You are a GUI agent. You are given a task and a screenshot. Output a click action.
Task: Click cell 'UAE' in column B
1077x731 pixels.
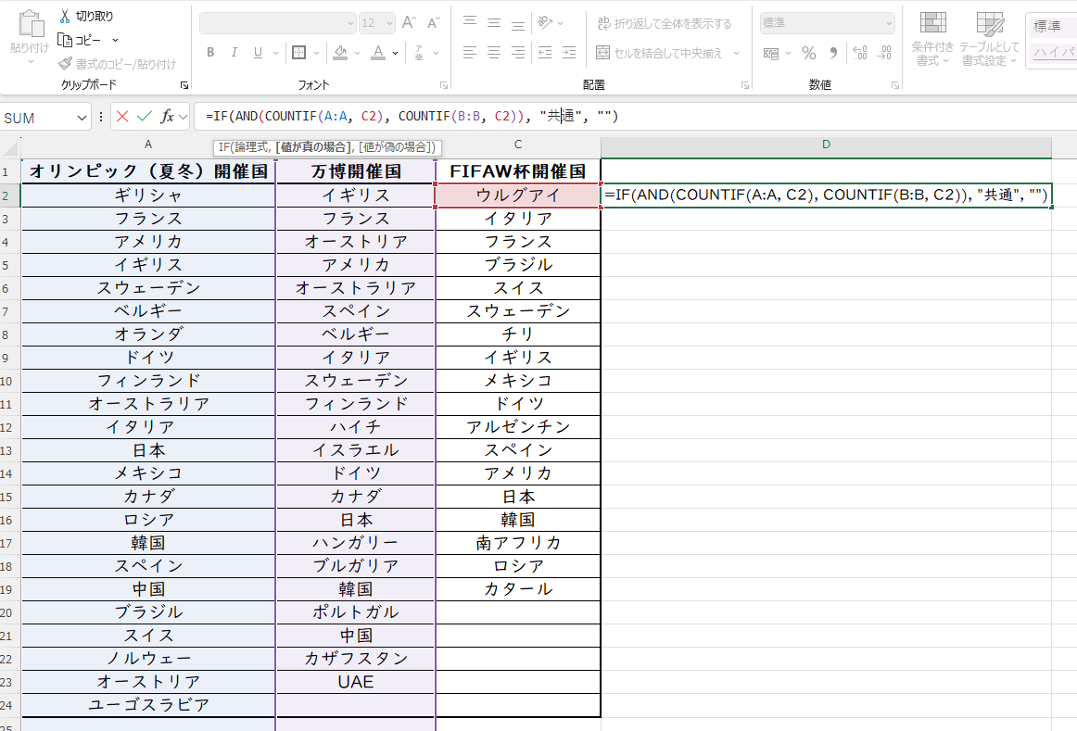coord(356,682)
